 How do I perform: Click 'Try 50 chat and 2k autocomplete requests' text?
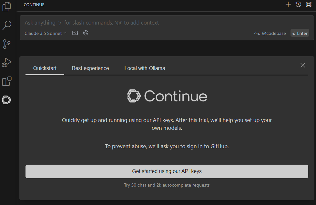167,185
